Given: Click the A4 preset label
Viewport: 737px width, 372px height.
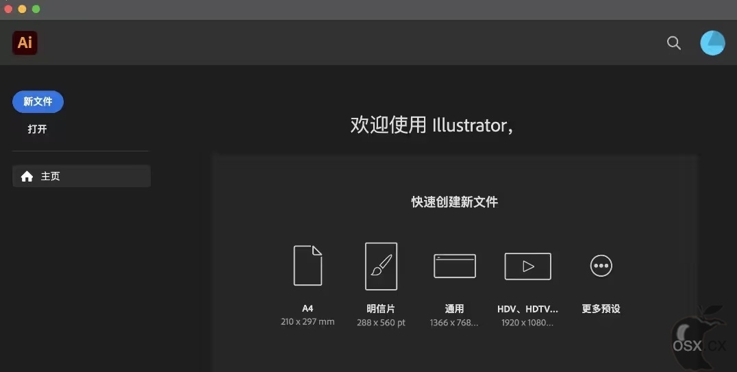Looking at the screenshot, I should click(x=308, y=308).
